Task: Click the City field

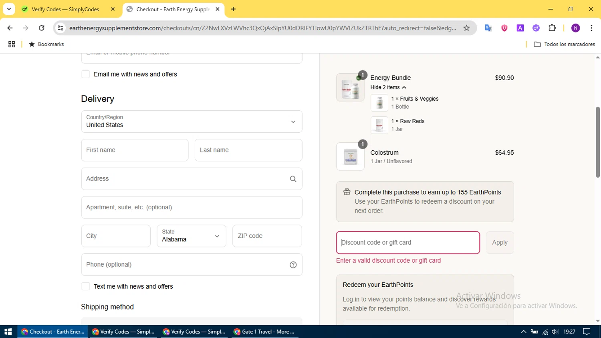Action: (116, 236)
